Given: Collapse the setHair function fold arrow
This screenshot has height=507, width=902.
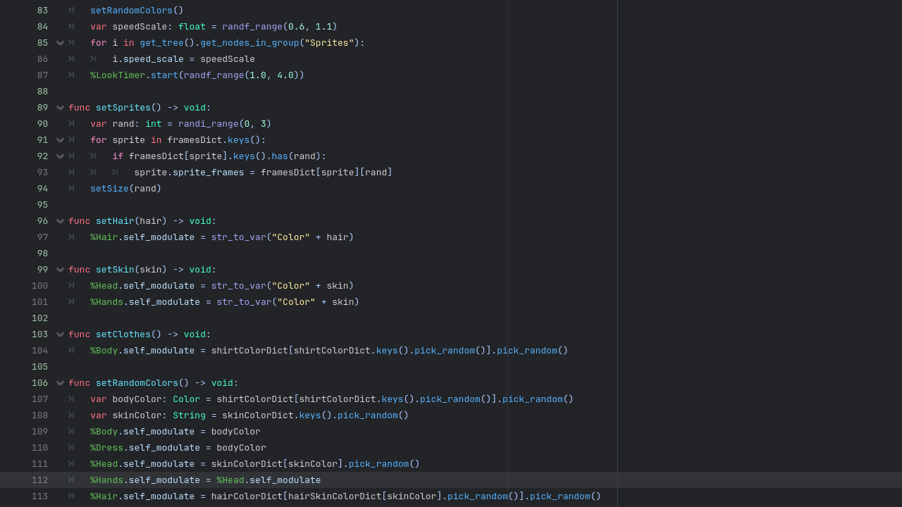Looking at the screenshot, I should (60, 221).
